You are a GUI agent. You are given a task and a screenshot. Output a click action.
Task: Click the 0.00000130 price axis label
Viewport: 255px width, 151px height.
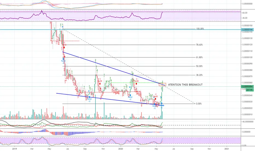coord(247,38)
